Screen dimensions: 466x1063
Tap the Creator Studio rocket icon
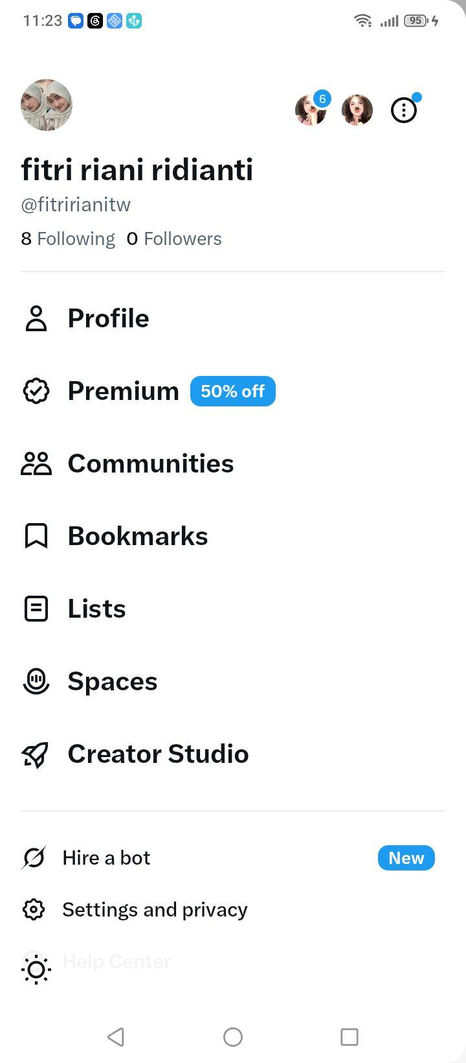(36, 754)
